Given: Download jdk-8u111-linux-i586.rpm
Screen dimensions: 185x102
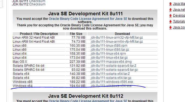Looking at the screenshot, I should click(x=109, y=46).
